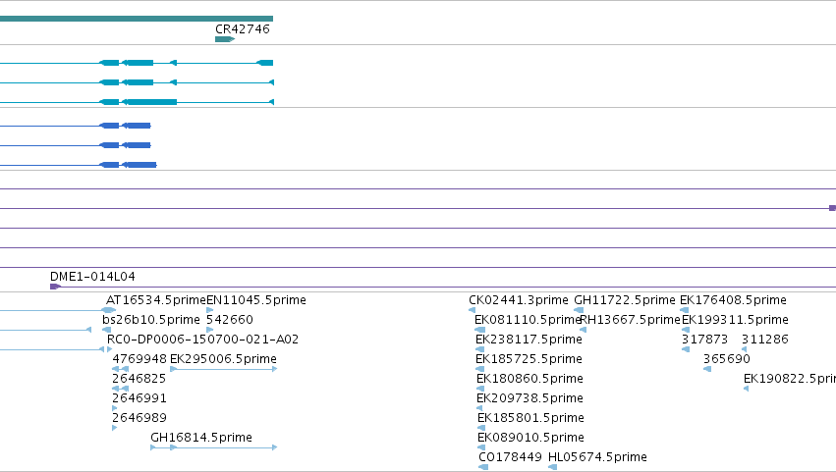Click the large teal gene bar at top

click(137, 19)
